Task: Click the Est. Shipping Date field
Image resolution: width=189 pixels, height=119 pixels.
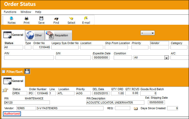Action: click(x=156, y=102)
